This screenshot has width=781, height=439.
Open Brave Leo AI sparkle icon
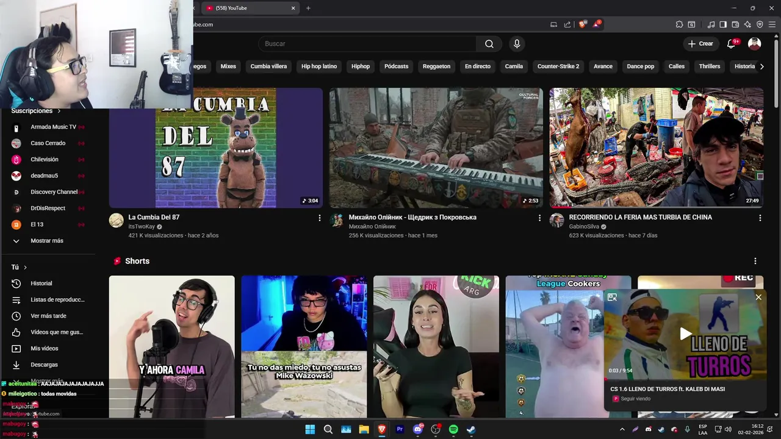pos(747,24)
